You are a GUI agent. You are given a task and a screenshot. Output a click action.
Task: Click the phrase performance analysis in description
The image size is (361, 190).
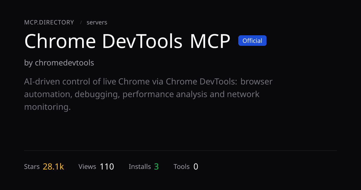[x=165, y=94]
